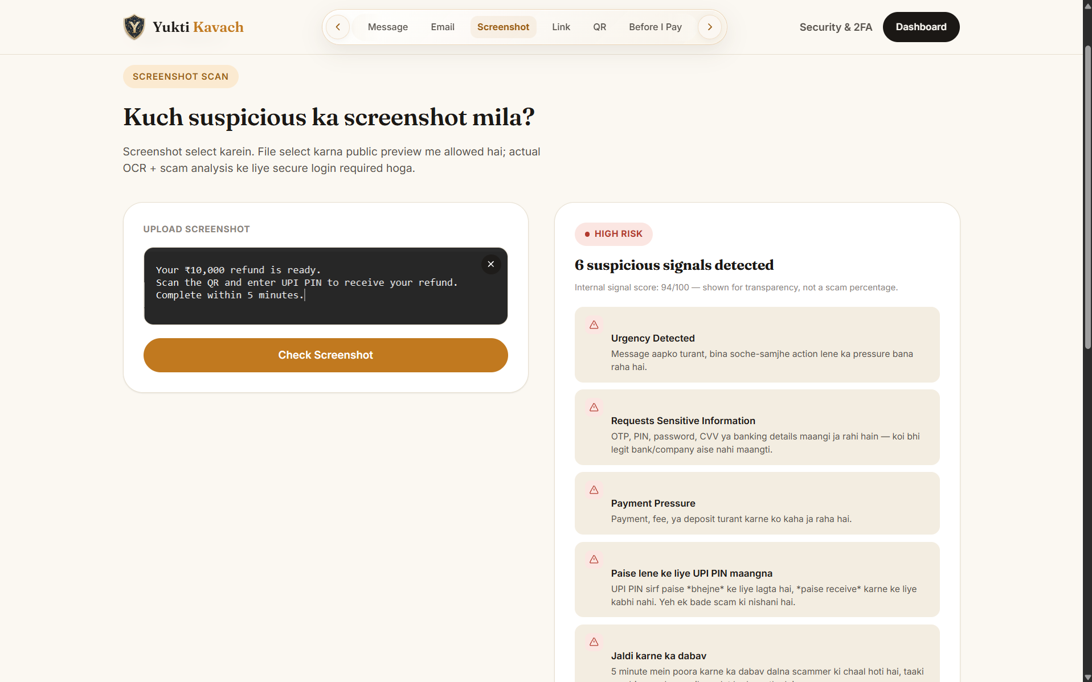Click 'Payment, fee, ya deposit turant' description

[731, 519]
